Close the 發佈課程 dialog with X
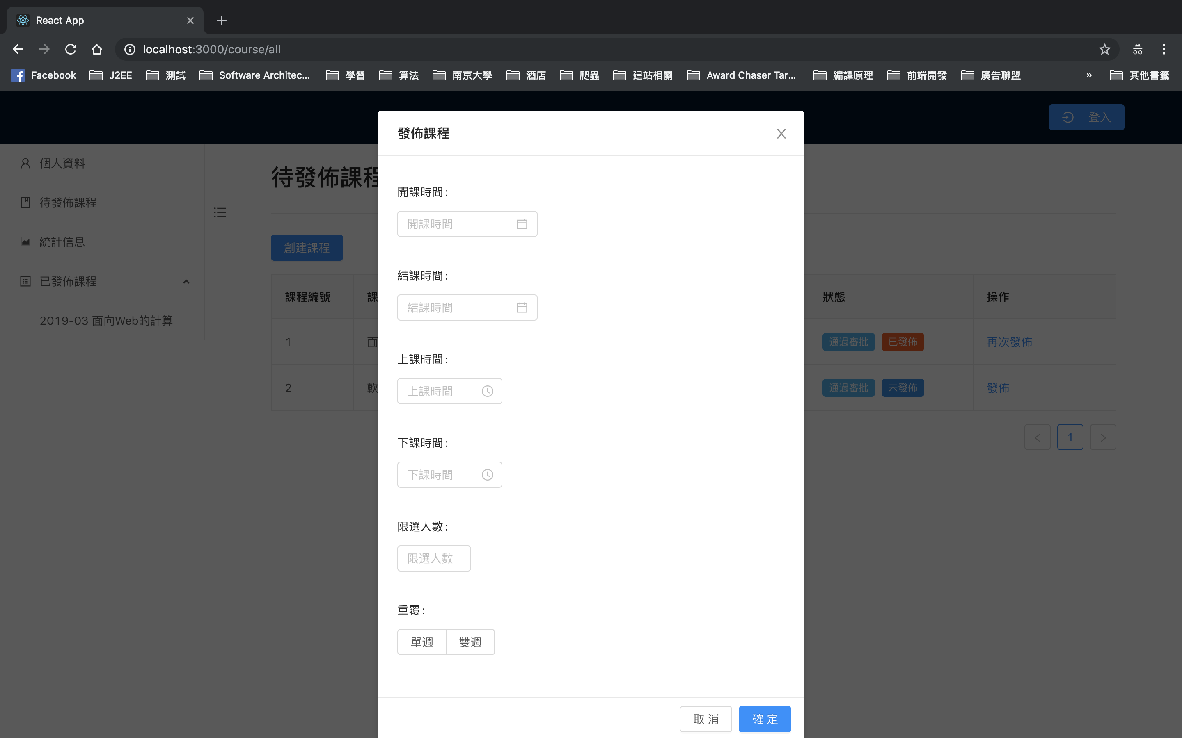 click(x=781, y=134)
